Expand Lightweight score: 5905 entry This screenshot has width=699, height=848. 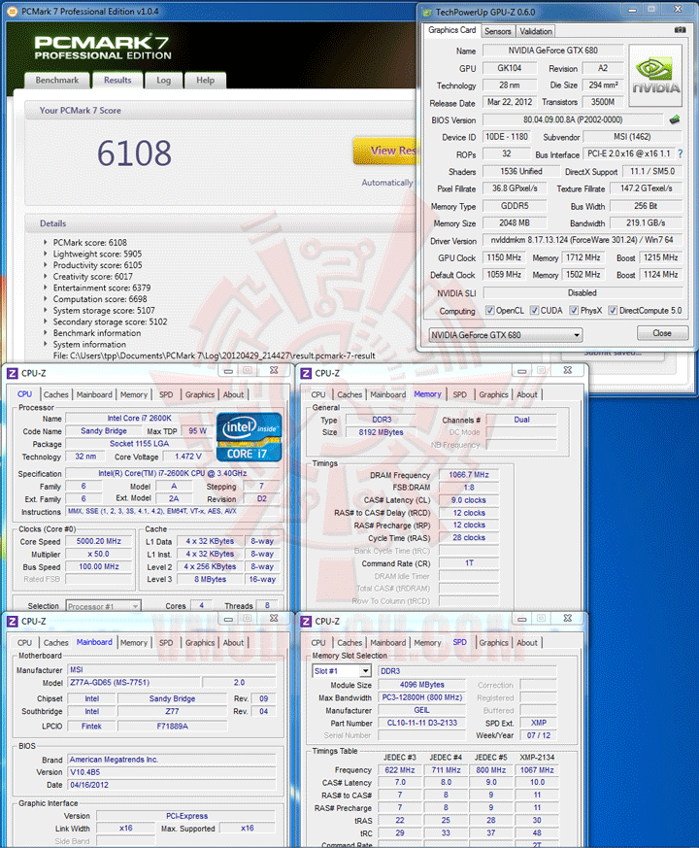(46, 254)
